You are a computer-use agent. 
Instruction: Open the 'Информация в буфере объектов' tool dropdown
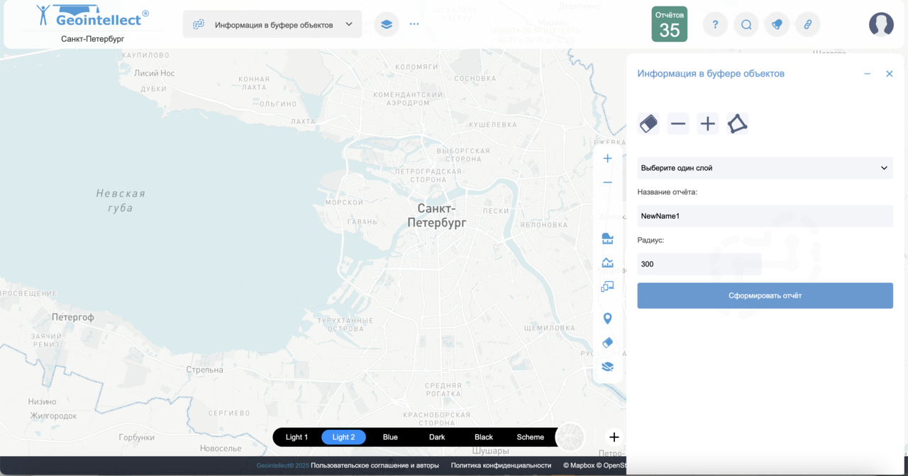(x=272, y=24)
